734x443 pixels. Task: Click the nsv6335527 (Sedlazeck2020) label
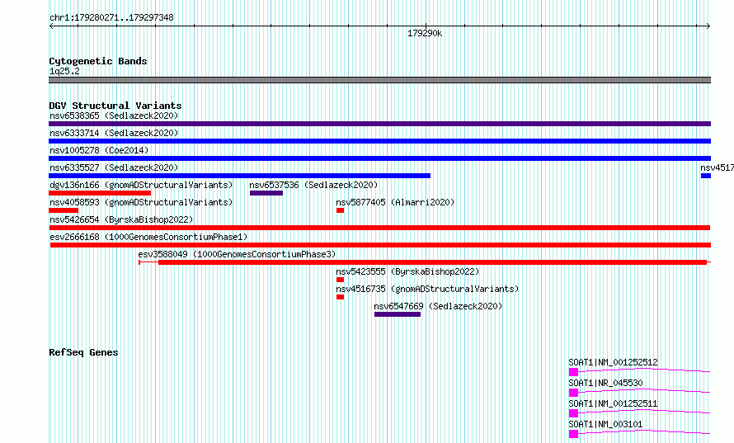(114, 167)
